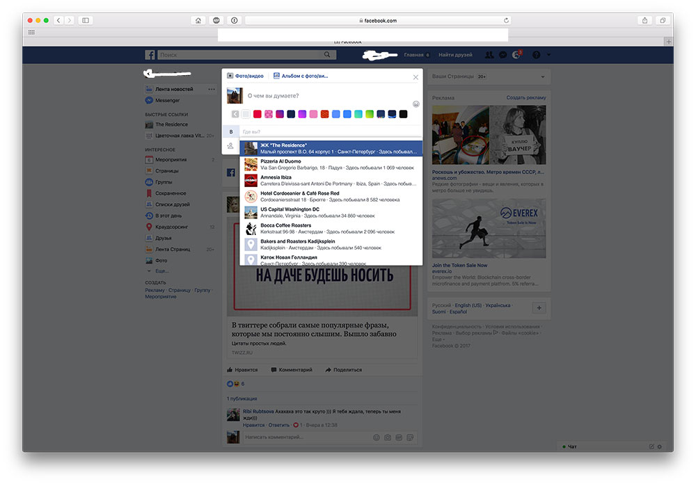Open the help question mark icon

(x=536, y=54)
